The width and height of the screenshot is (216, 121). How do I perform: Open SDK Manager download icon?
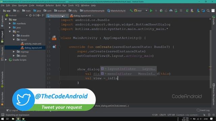click(x=198, y=10)
